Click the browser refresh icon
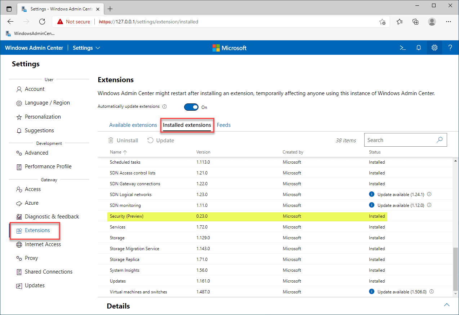The image size is (459, 315). tap(42, 22)
